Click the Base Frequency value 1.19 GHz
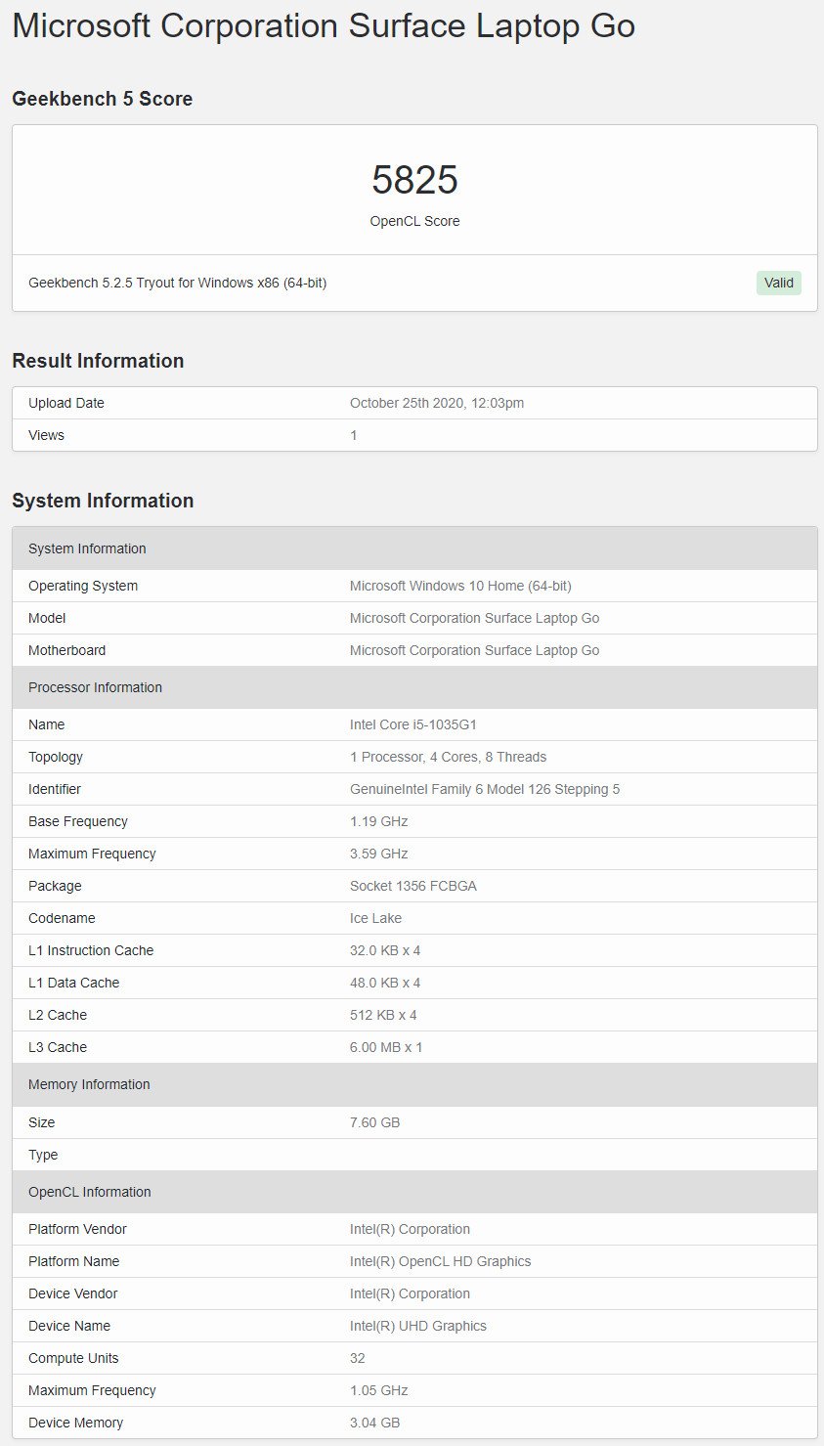This screenshot has width=824, height=1446. pyautogui.click(x=379, y=821)
